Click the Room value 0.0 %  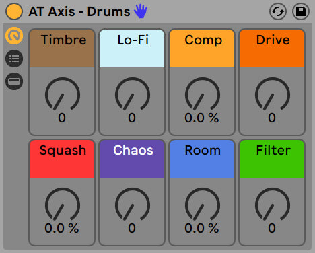tap(202, 228)
